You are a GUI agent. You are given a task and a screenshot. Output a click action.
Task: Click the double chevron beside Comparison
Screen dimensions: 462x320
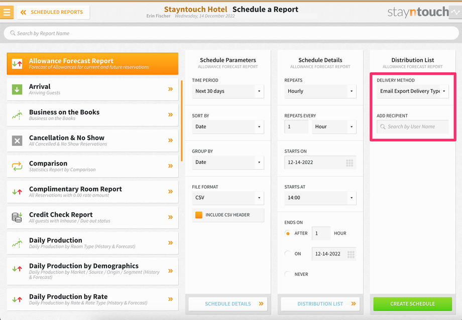170,166
